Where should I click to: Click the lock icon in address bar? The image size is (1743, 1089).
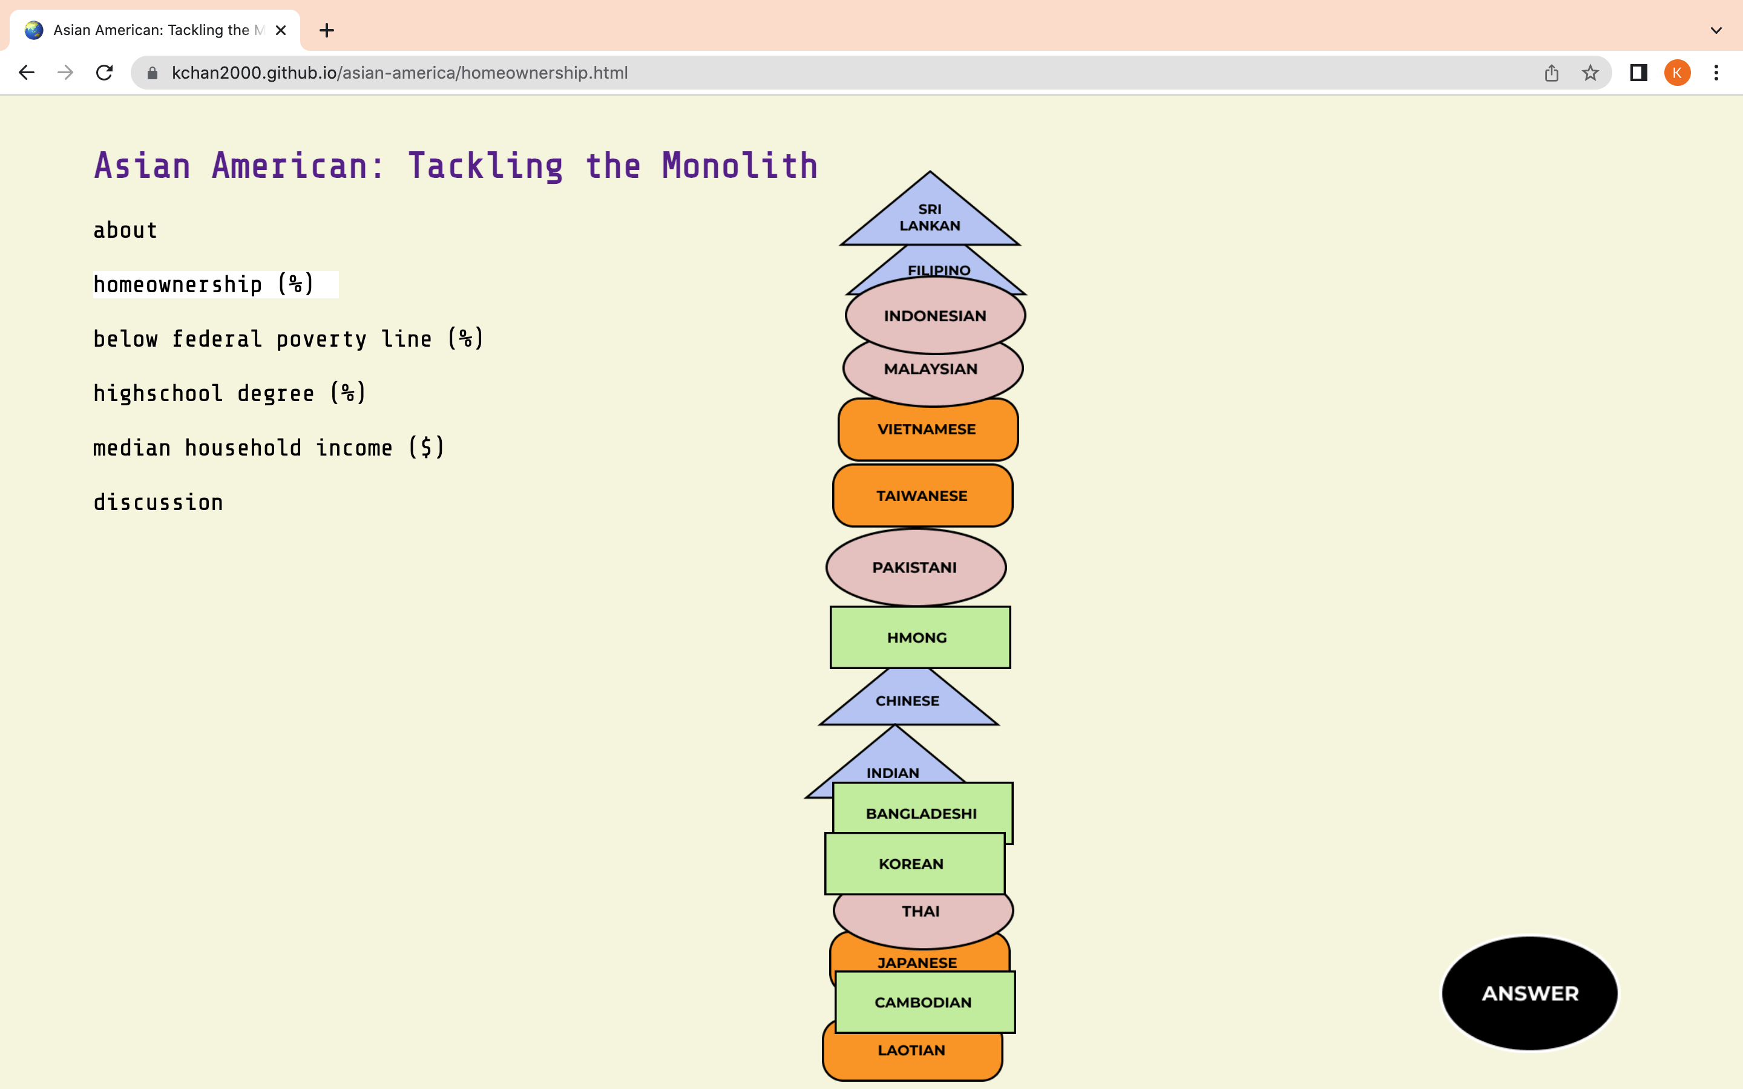(x=152, y=73)
